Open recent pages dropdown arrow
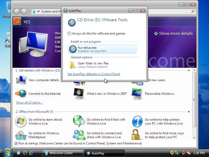This screenshot has height=157, width=209. pos(29,12)
